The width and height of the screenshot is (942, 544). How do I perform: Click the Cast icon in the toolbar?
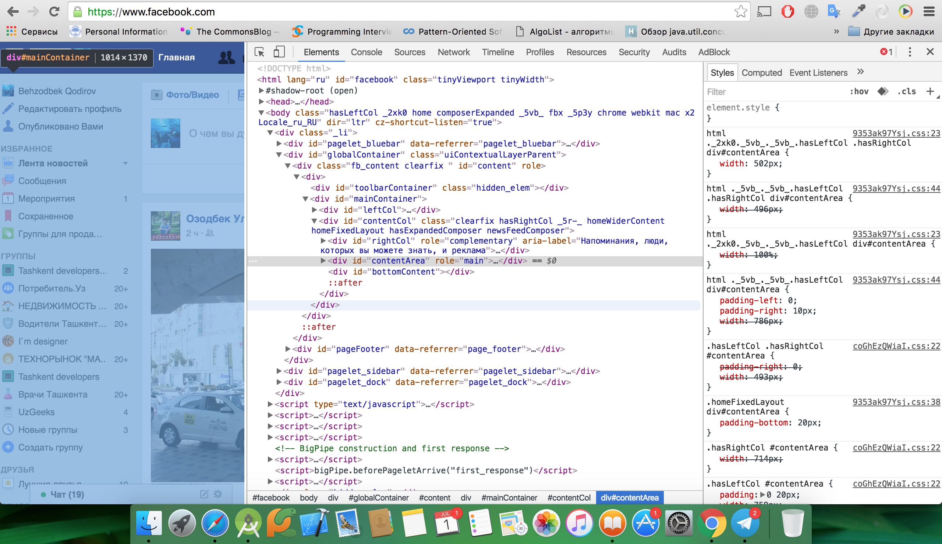[x=764, y=12]
